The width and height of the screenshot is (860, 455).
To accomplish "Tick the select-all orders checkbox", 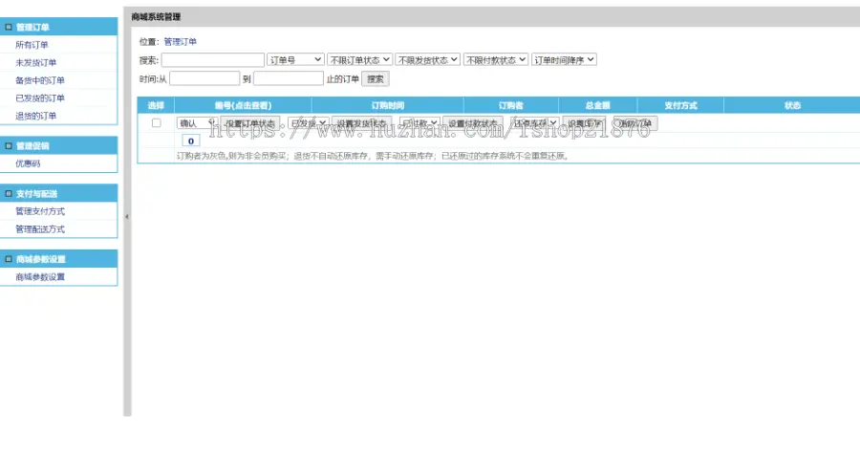I will (157, 123).
